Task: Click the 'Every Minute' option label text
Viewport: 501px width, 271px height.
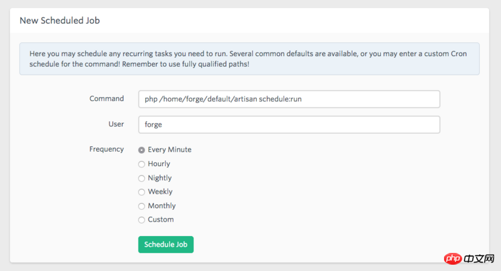Action: pyautogui.click(x=170, y=150)
